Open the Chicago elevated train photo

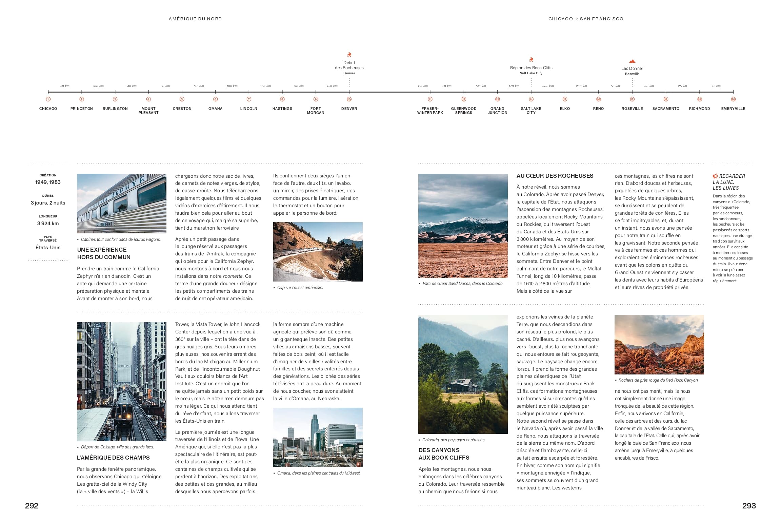click(122, 382)
